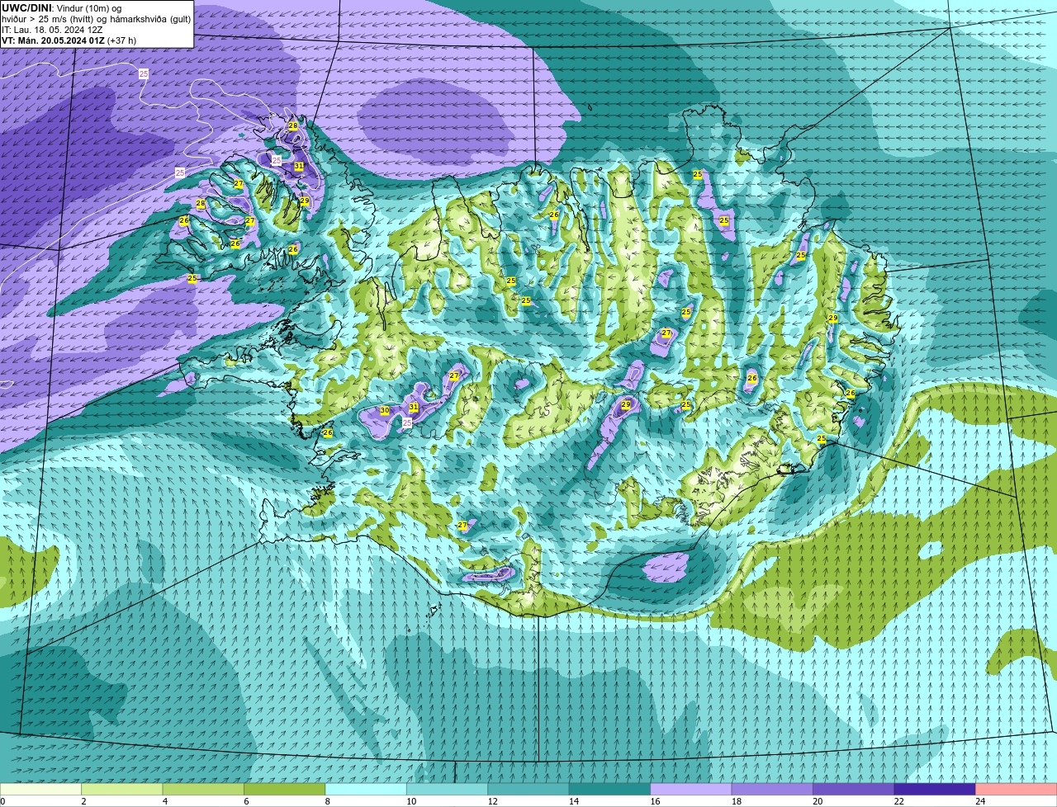Pick the 2–4 m/s light green legend color

[x=122, y=789]
